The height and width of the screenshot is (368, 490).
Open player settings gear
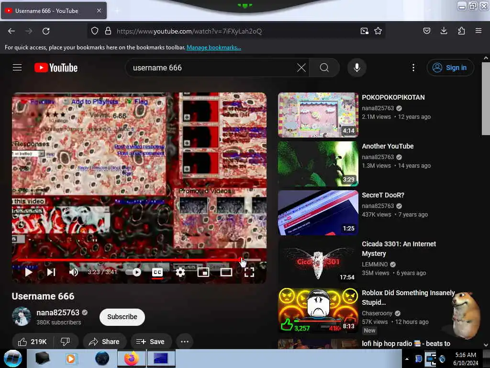(x=180, y=272)
